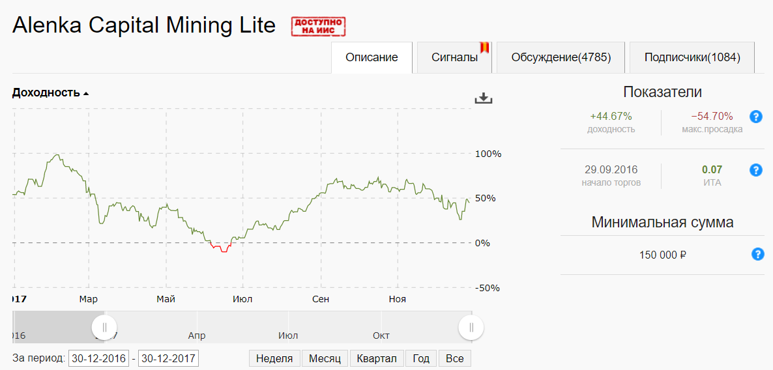Image resolution: width=773 pixels, height=370 pixels.
Task: Click the 29.09.2016 начало торгов date
Action: point(611,170)
